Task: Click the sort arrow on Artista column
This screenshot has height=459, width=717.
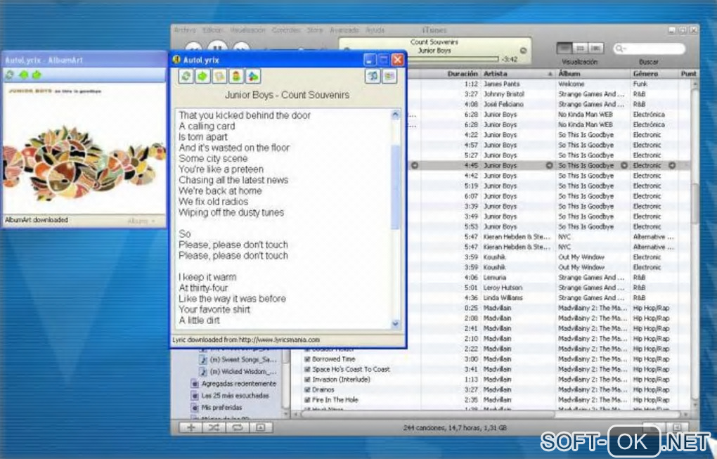Action: pyautogui.click(x=550, y=74)
